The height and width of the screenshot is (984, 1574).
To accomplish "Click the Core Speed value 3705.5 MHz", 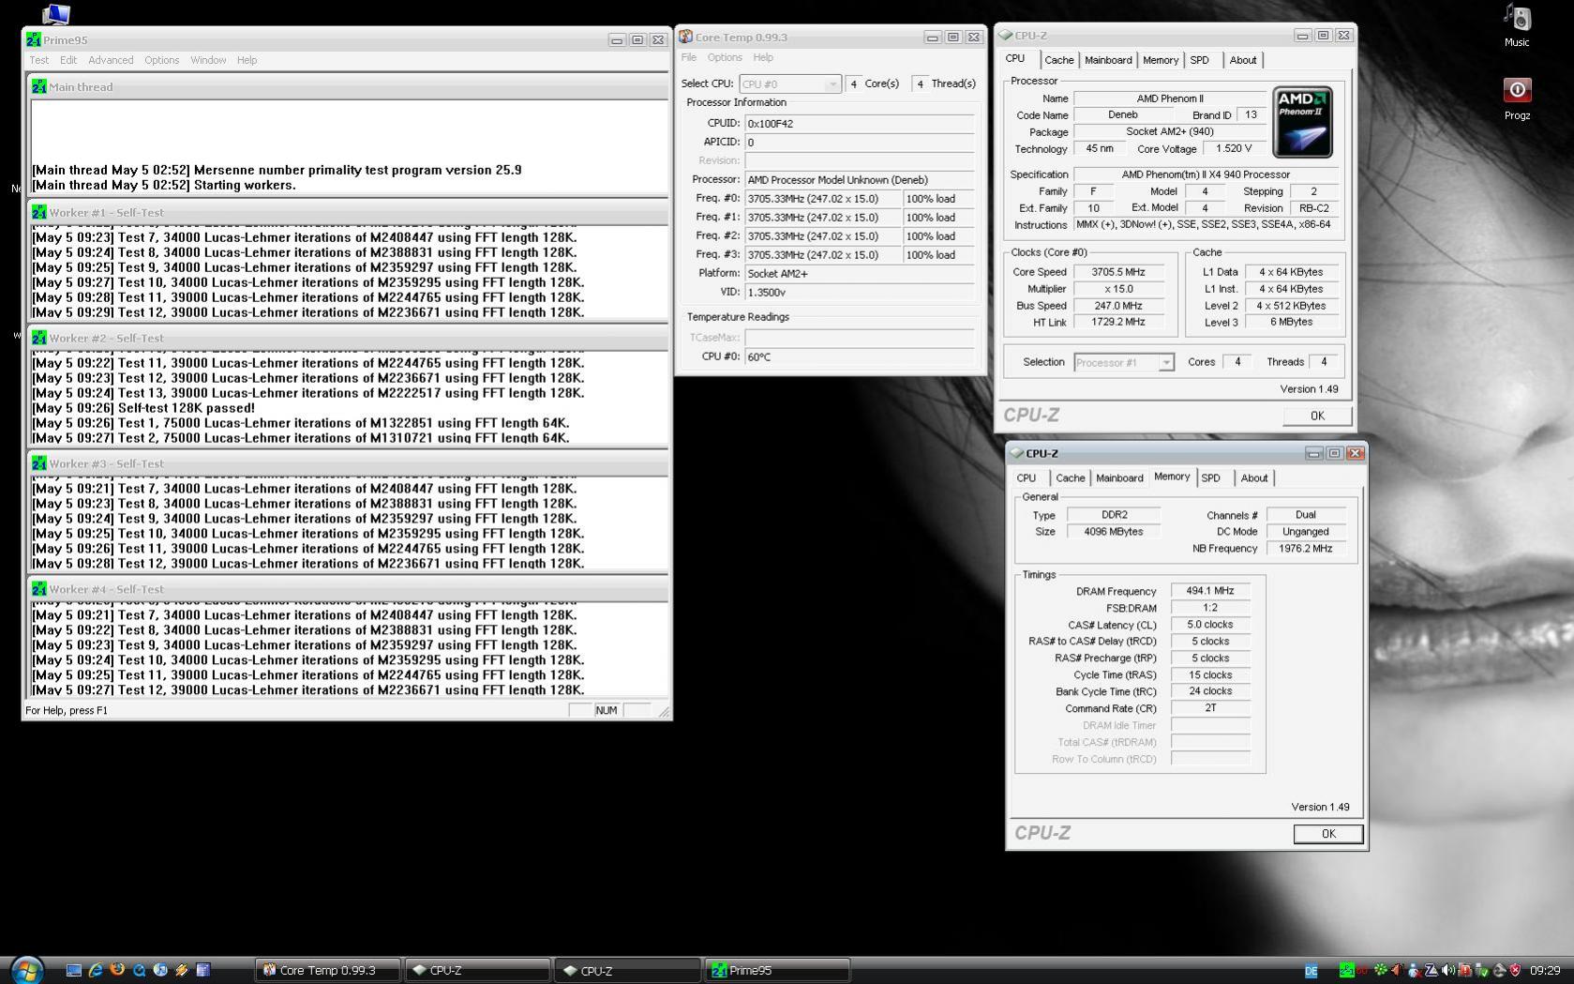I will (1118, 272).
